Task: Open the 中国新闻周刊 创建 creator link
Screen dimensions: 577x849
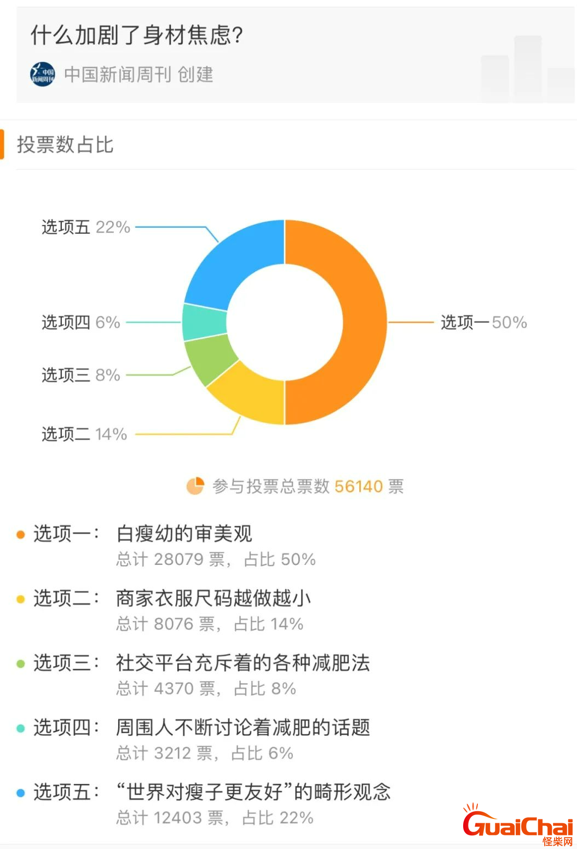Action: (139, 74)
